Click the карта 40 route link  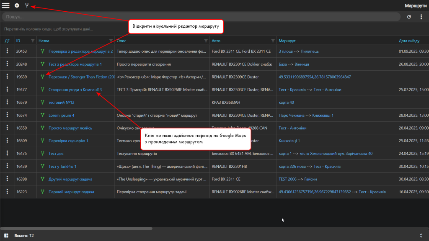(286, 102)
